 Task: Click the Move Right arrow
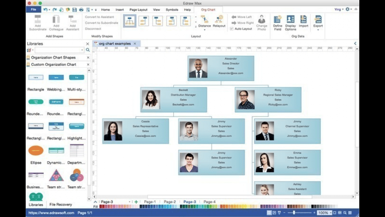[x=234, y=23]
